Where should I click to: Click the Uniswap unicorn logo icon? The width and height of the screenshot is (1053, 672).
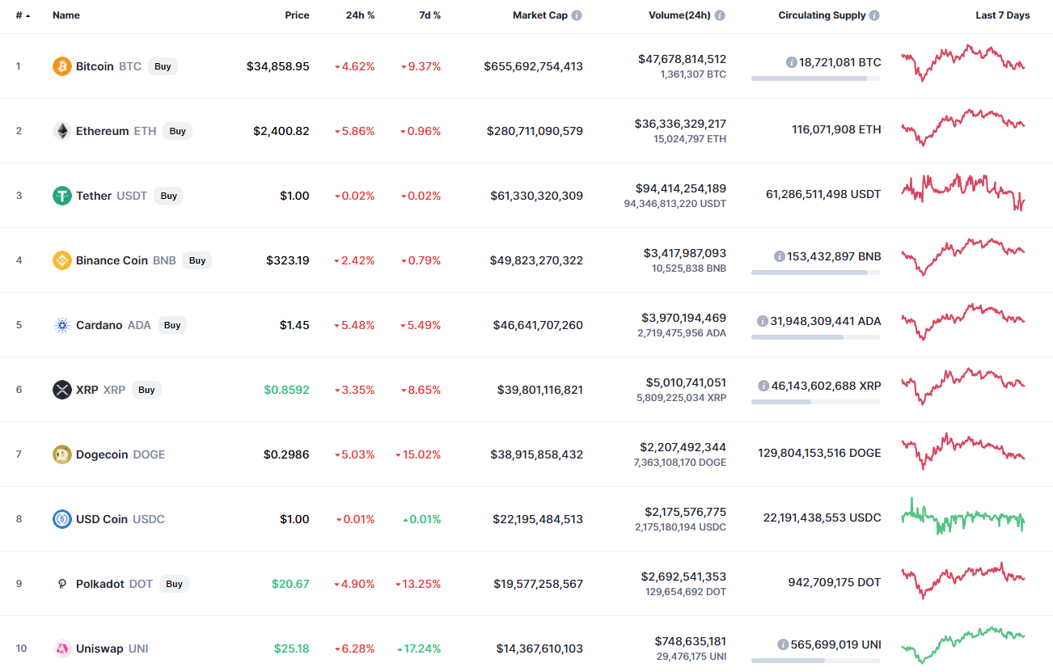pos(62,649)
